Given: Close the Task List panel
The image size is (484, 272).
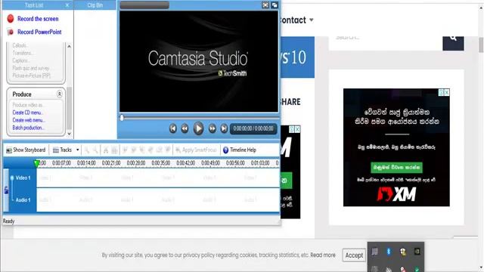Looking at the screenshot, I should [67, 5].
